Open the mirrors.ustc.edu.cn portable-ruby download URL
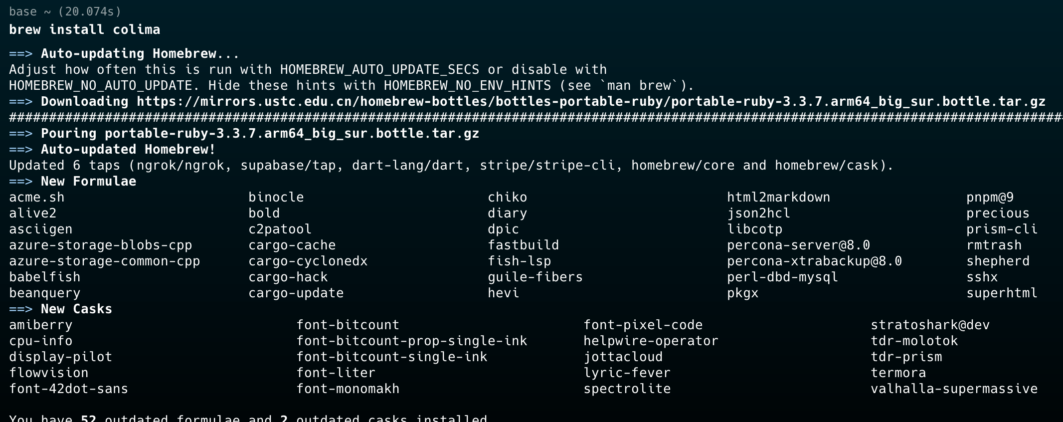The image size is (1063, 422). (x=591, y=101)
